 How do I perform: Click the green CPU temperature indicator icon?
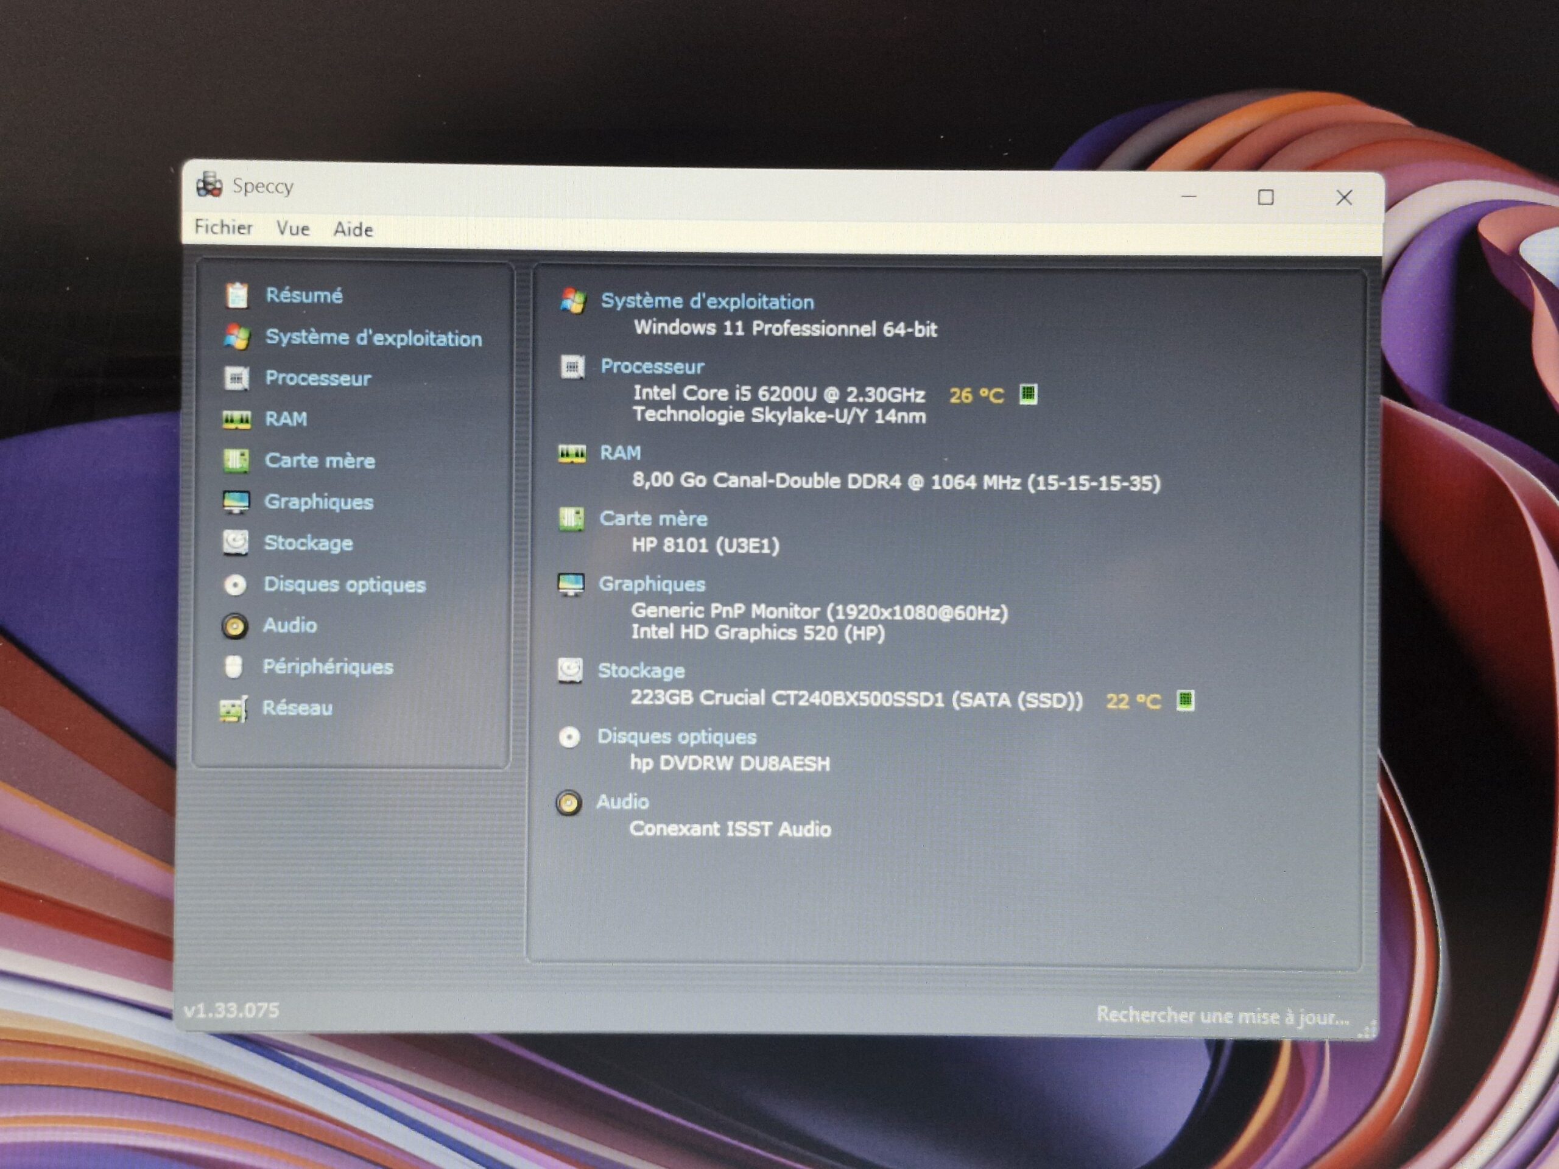coord(1029,394)
